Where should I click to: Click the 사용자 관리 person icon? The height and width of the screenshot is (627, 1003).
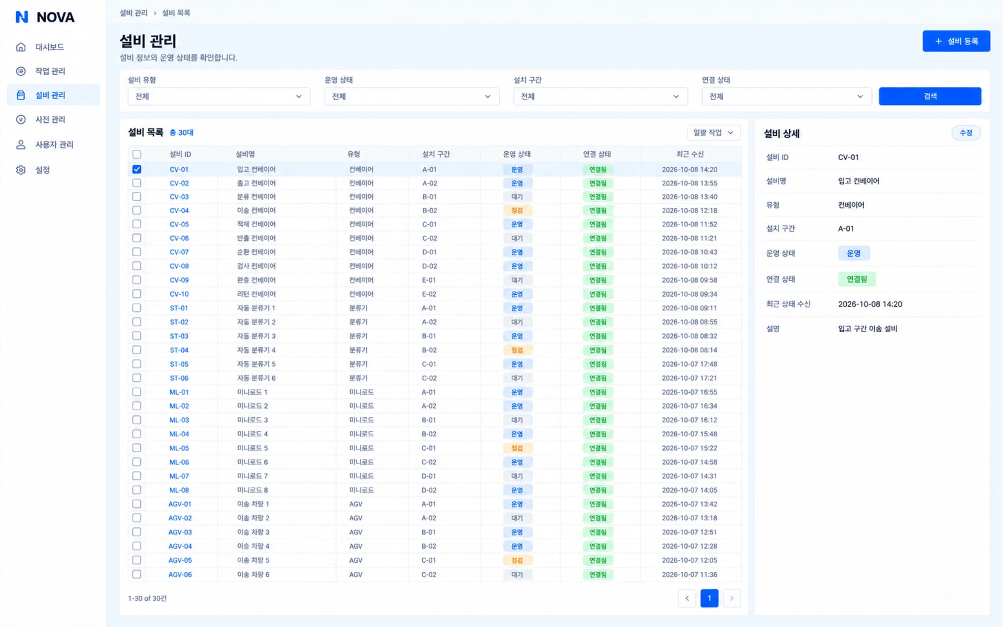click(21, 144)
